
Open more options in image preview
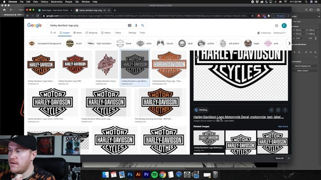coord(285,110)
